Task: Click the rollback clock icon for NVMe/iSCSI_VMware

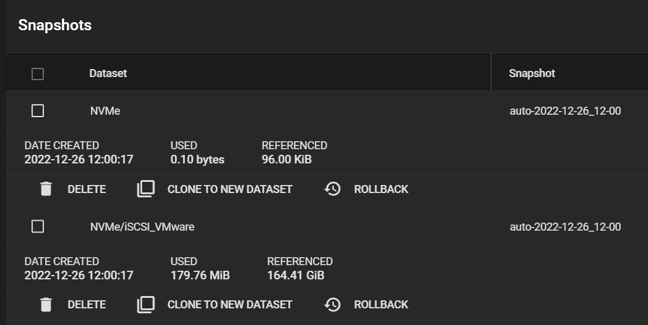Action: (333, 304)
